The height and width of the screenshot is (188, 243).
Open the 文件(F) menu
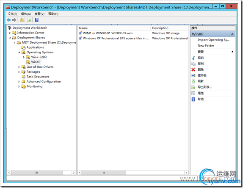tap(12, 14)
